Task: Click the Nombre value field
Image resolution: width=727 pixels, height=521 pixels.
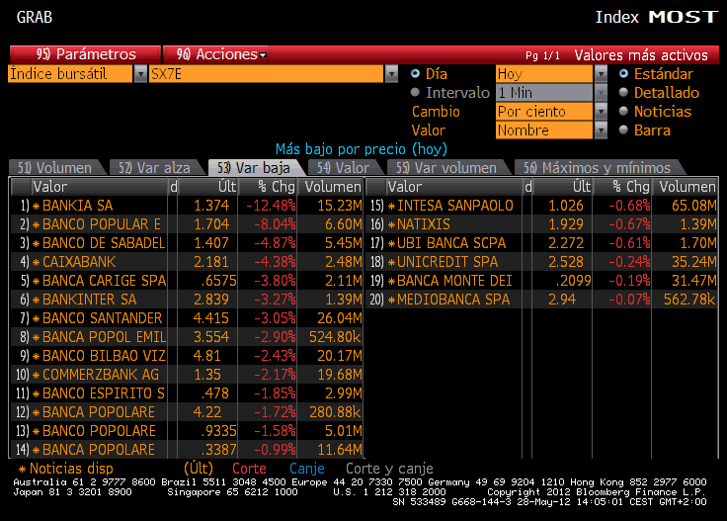Action: pyautogui.click(x=544, y=130)
